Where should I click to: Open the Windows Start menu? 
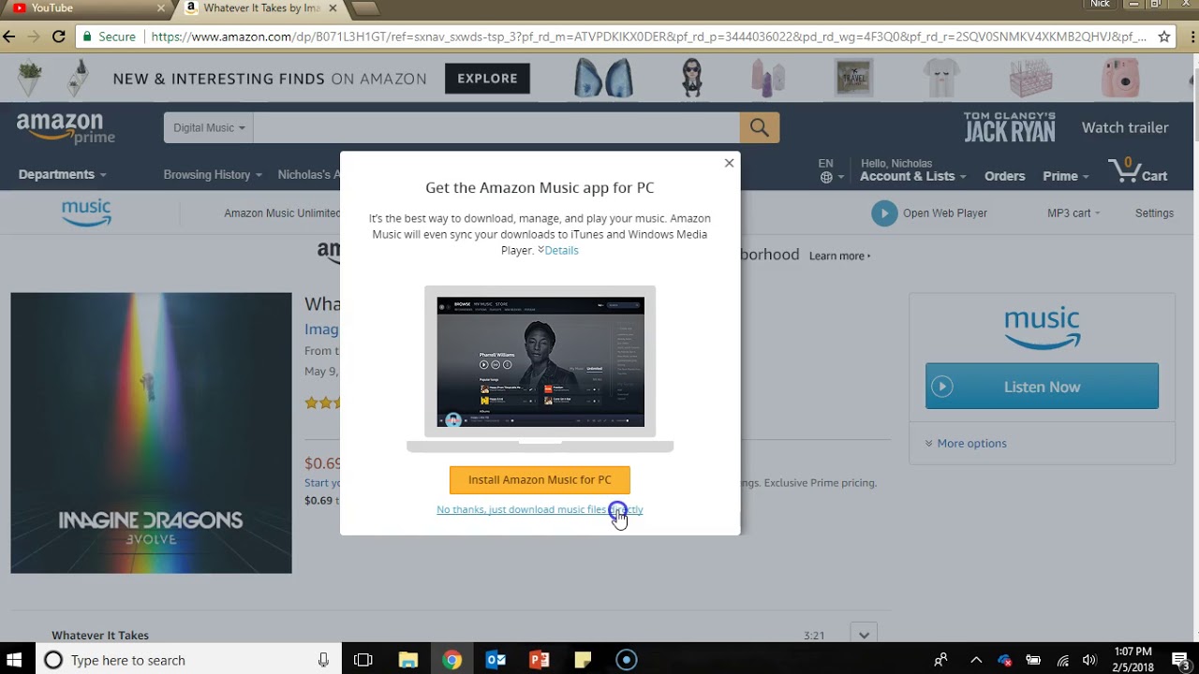pos(15,660)
